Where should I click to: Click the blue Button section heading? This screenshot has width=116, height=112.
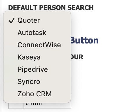tap(84, 40)
